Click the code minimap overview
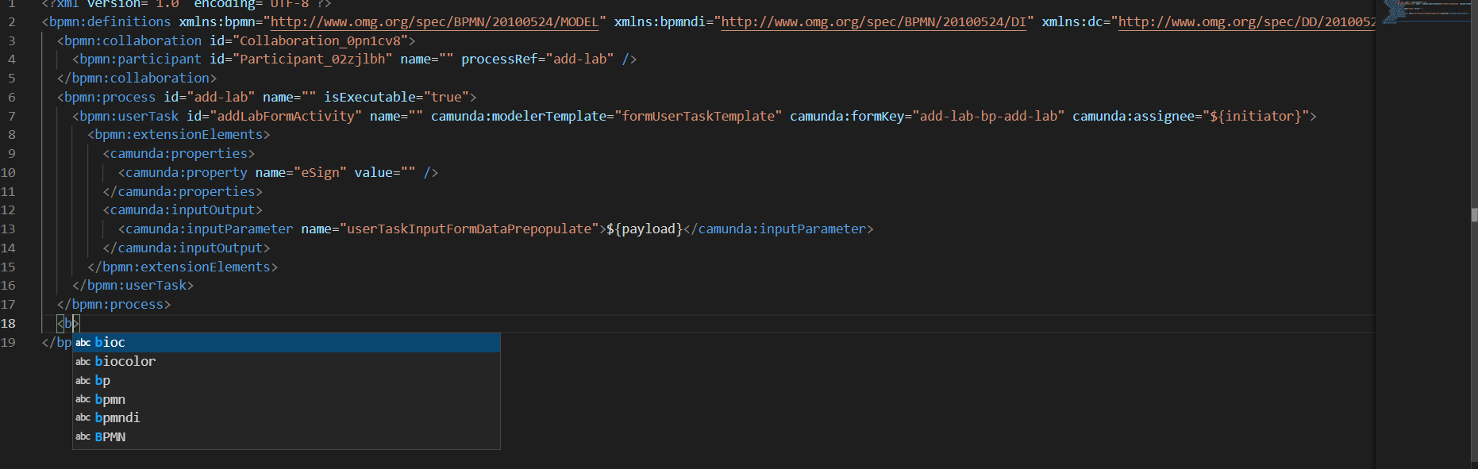This screenshot has height=469, width=1478. click(1426, 13)
